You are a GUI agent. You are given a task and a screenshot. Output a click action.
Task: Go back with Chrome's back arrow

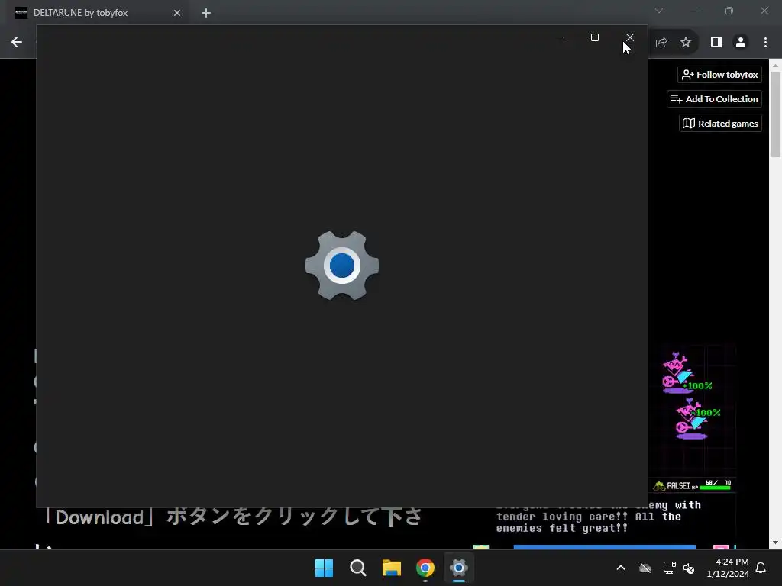(17, 43)
